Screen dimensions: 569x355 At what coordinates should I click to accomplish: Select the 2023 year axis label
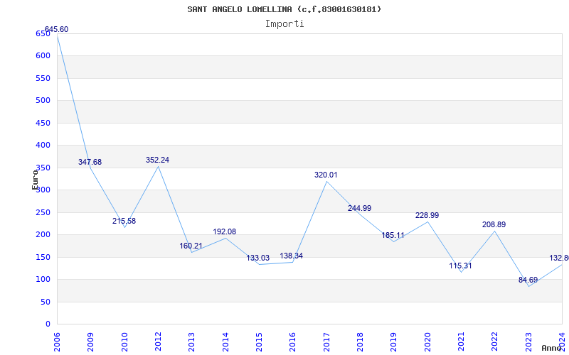pyautogui.click(x=528, y=342)
